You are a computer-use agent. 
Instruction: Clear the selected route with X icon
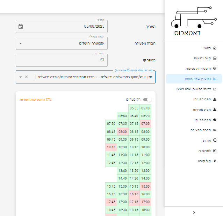(x=27, y=77)
